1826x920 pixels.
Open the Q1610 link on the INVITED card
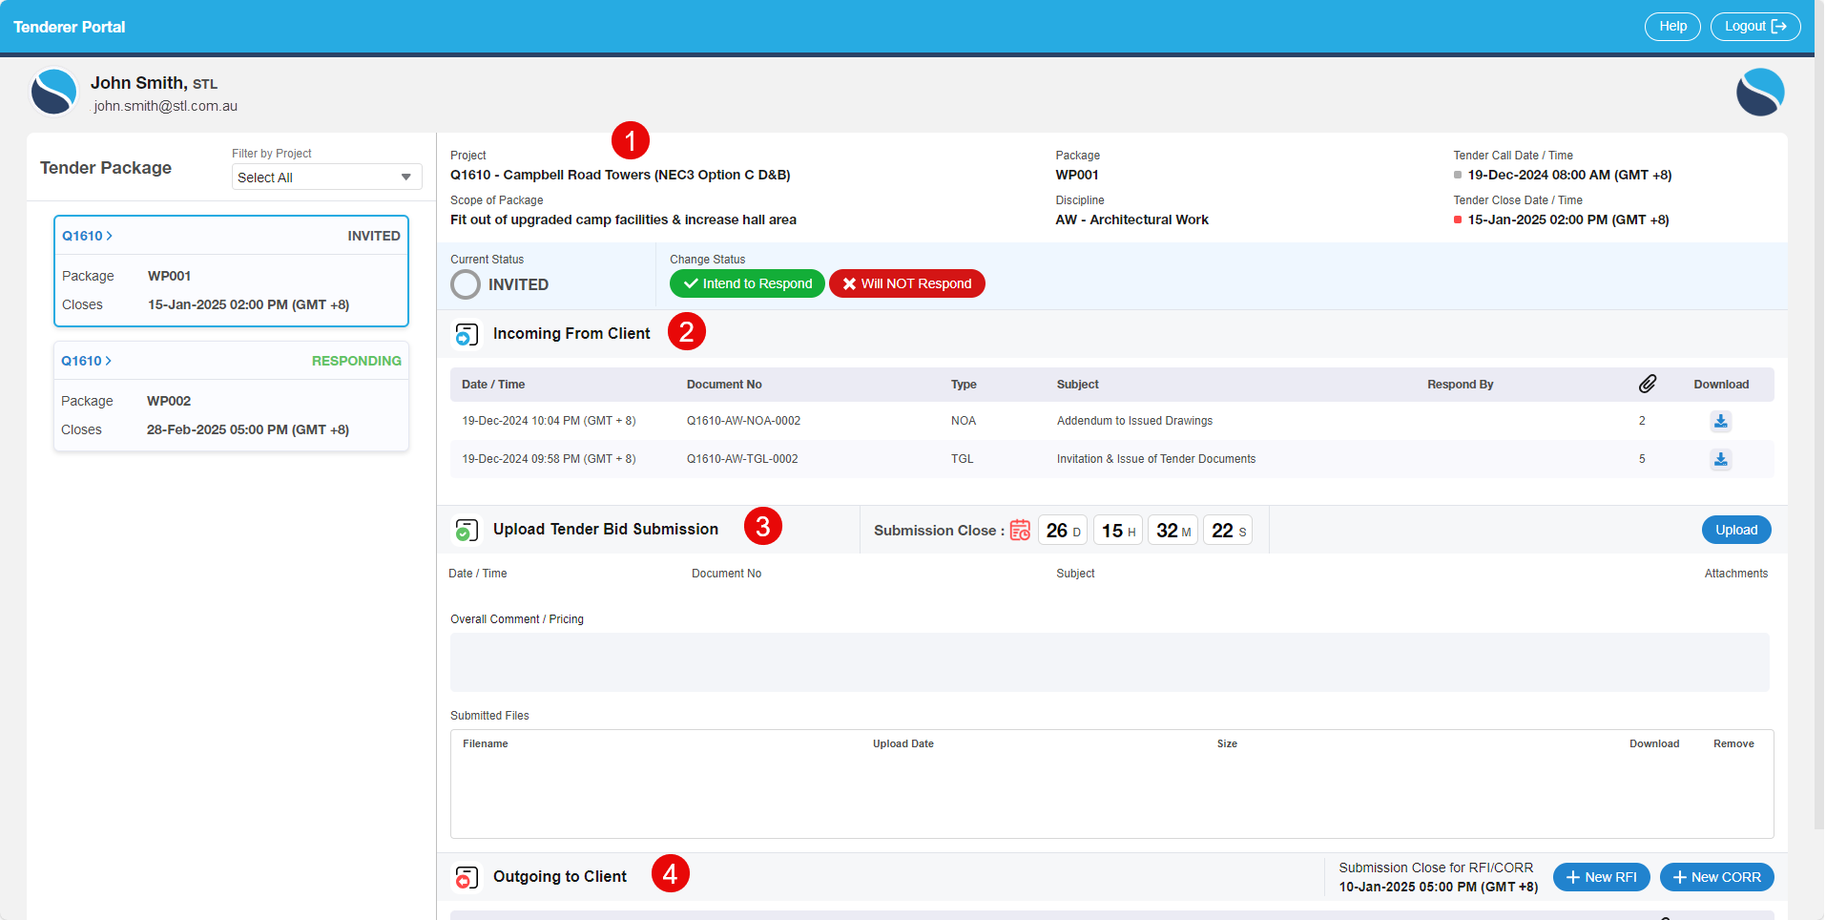87,236
